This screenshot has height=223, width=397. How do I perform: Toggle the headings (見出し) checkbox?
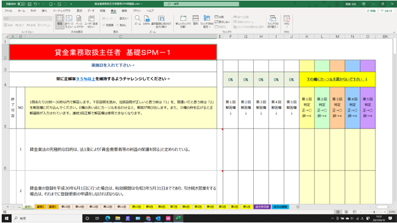pos(121,25)
